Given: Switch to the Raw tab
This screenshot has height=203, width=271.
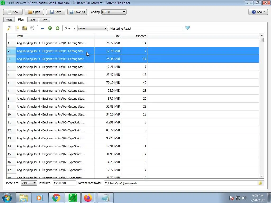Looking at the screenshot, I should point(44,20).
